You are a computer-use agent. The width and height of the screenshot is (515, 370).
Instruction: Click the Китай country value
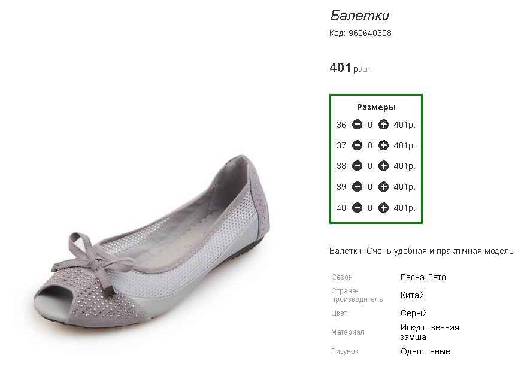(x=412, y=295)
